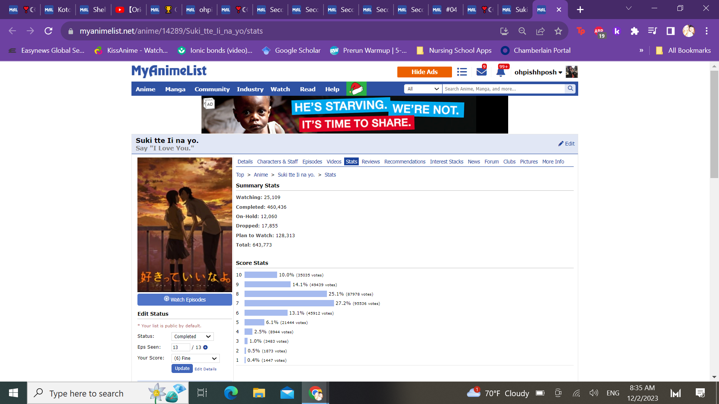Open the Microsoft Edge taskbar icon
Screen dimensions: 719x404
tap(231, 393)
